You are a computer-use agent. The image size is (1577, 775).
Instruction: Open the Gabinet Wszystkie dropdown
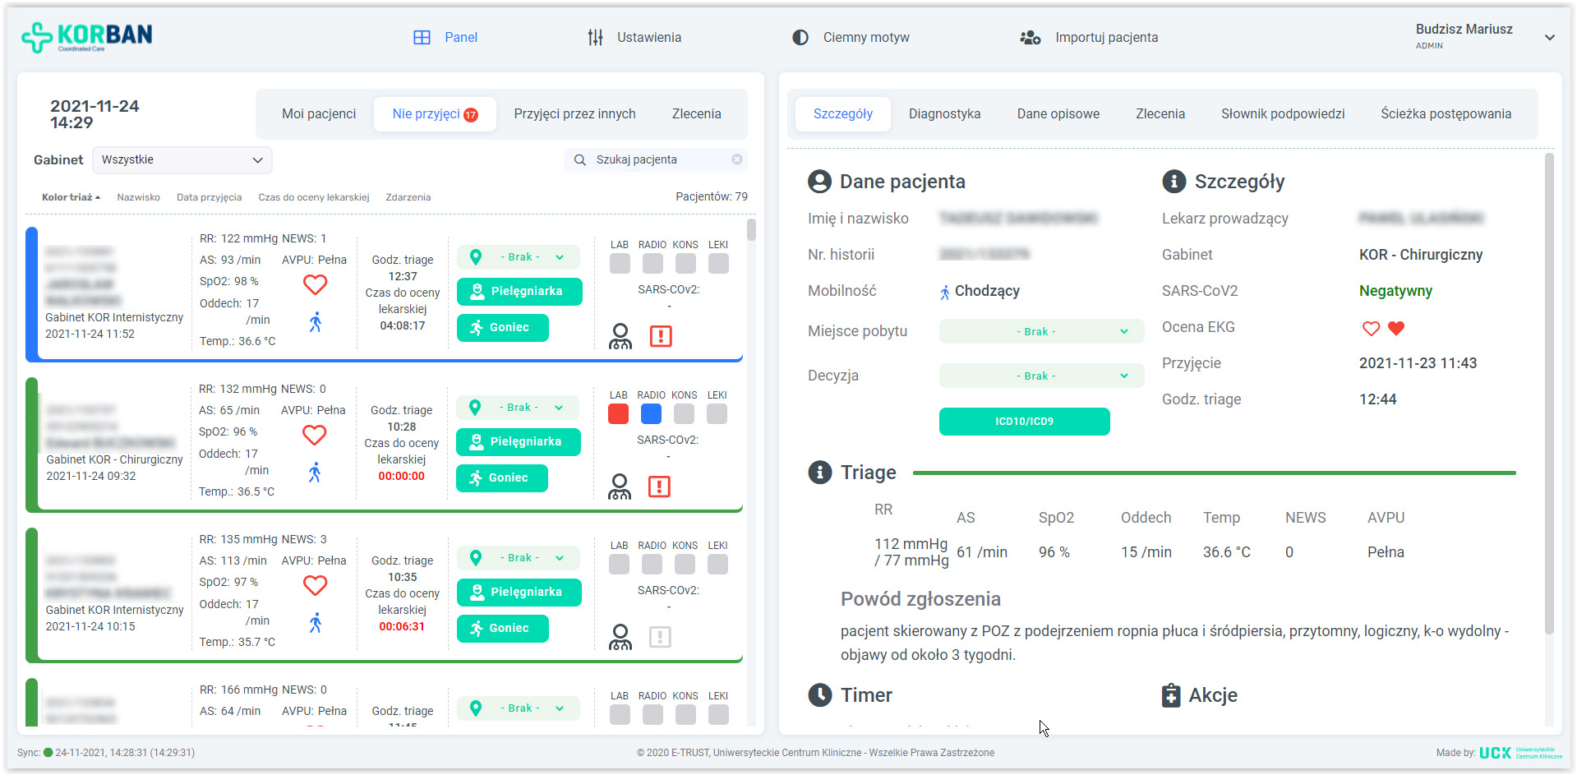coord(182,159)
